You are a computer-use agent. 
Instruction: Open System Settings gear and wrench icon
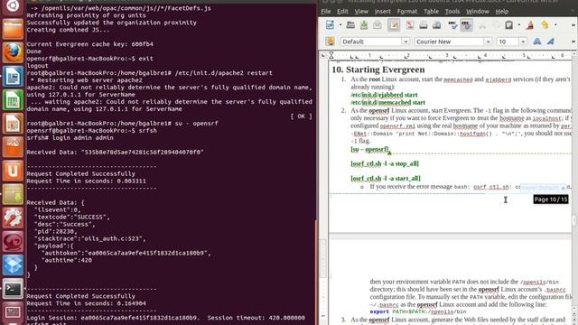coord(13,218)
